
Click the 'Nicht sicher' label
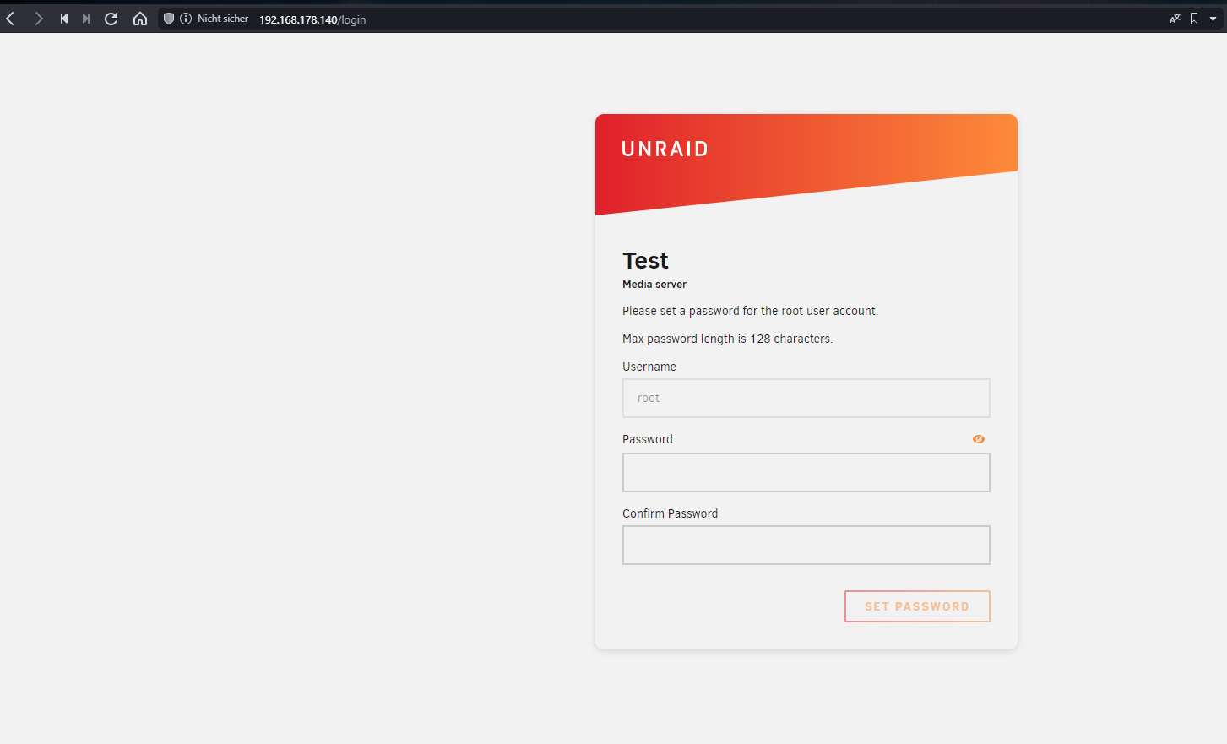(223, 19)
